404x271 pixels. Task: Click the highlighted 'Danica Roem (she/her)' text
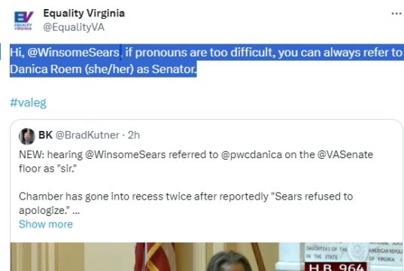[71, 69]
